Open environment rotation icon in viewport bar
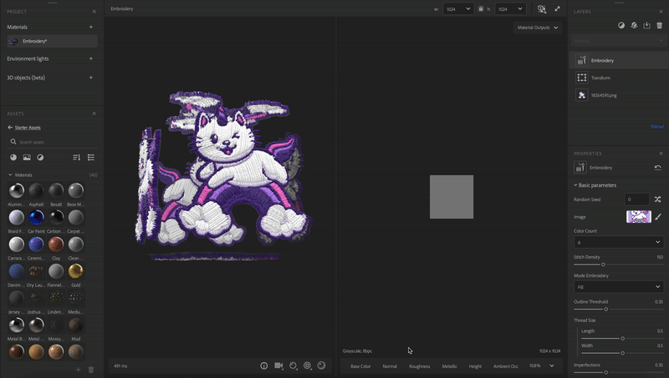This screenshot has height=378, width=669. (x=294, y=365)
